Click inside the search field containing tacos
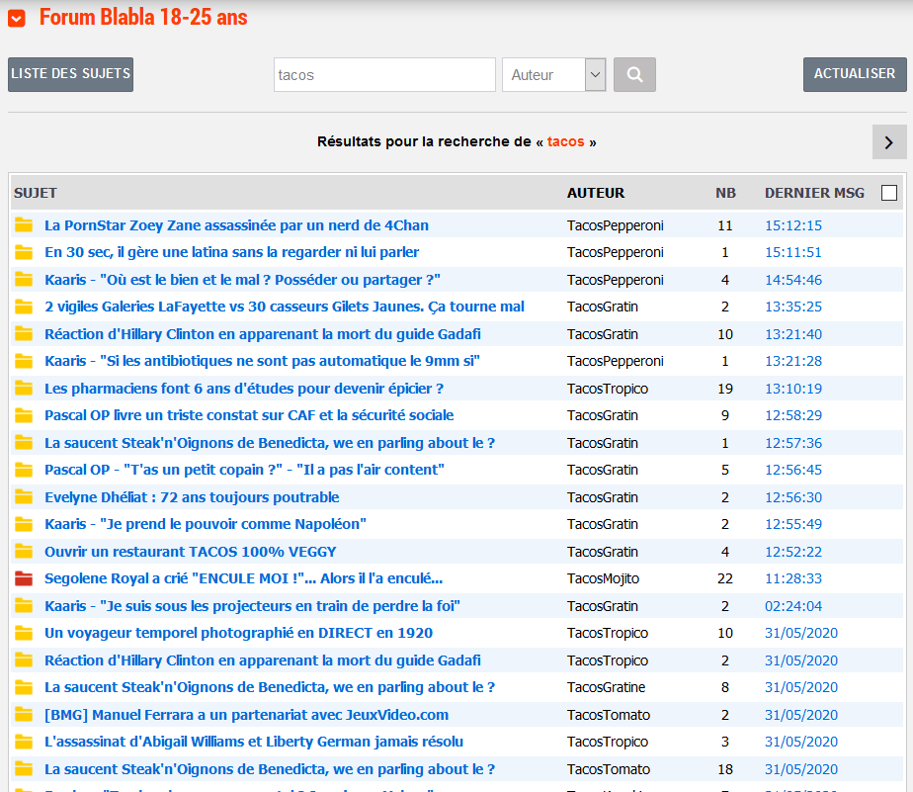This screenshot has width=913, height=792. pos(383,74)
